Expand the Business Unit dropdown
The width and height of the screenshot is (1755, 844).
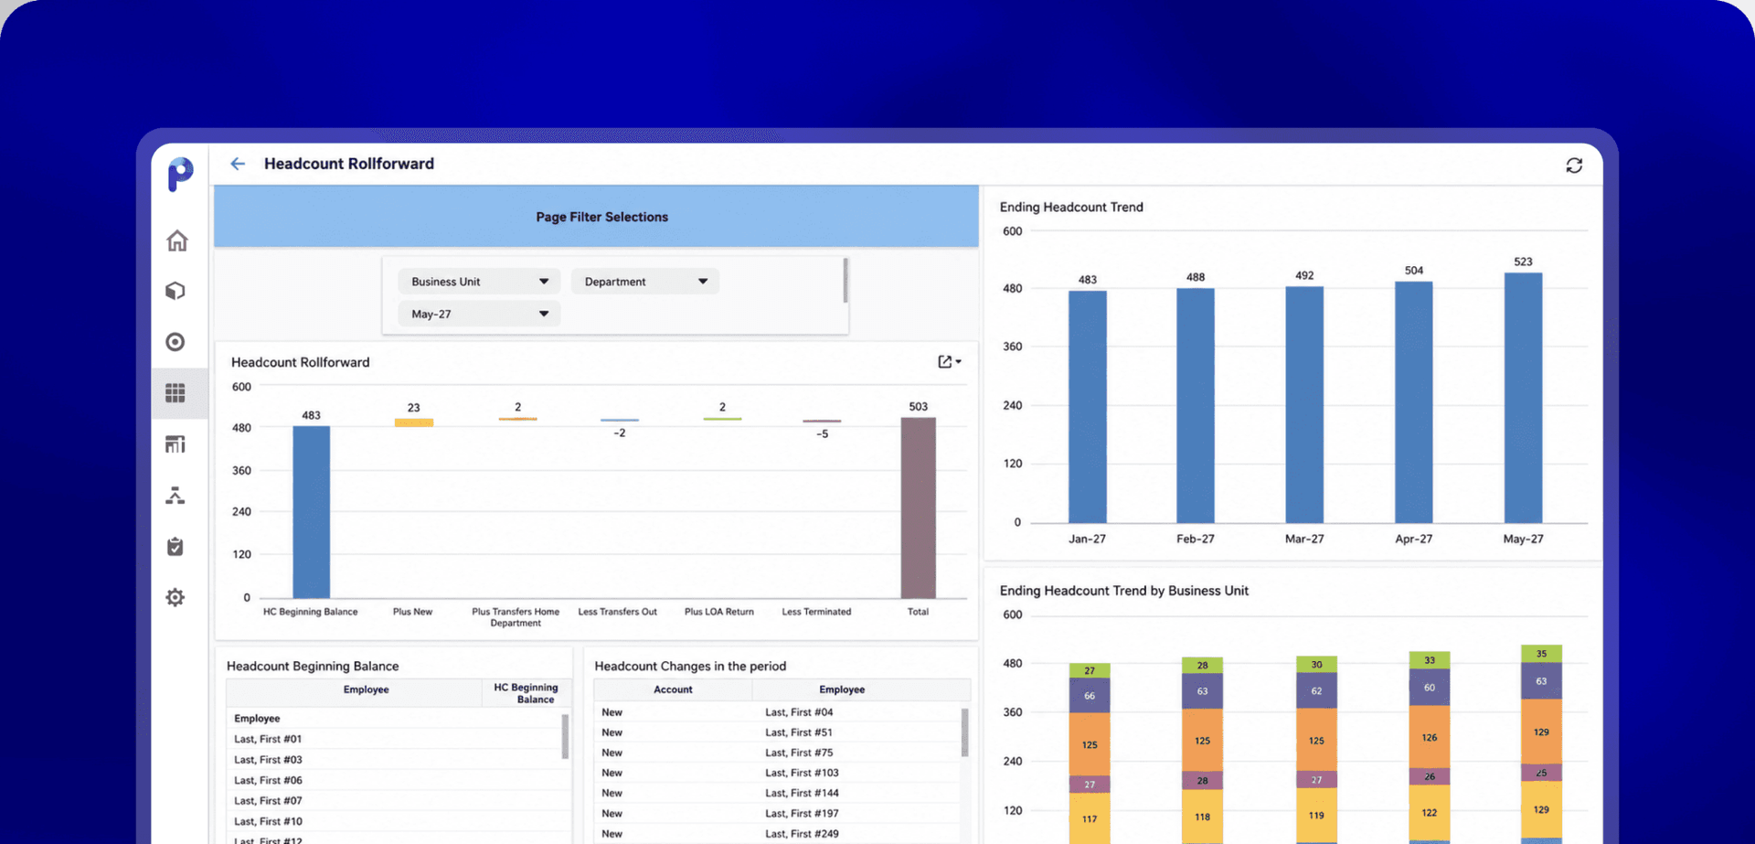tap(479, 282)
